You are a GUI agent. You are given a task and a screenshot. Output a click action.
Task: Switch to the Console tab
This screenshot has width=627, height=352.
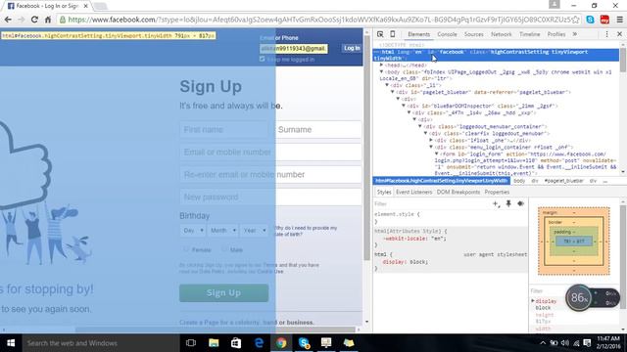[x=447, y=34]
